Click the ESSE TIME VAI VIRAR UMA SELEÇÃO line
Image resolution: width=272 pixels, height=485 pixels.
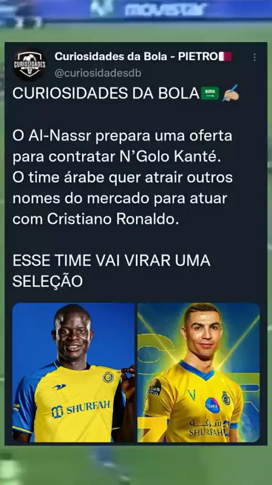tap(112, 271)
